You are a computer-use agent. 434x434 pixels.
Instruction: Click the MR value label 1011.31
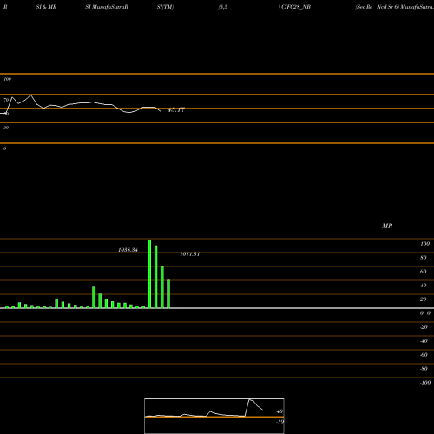(x=190, y=254)
